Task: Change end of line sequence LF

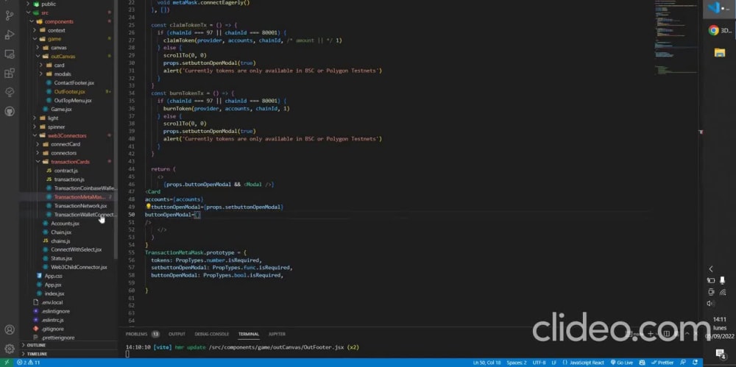Action: coord(554,363)
